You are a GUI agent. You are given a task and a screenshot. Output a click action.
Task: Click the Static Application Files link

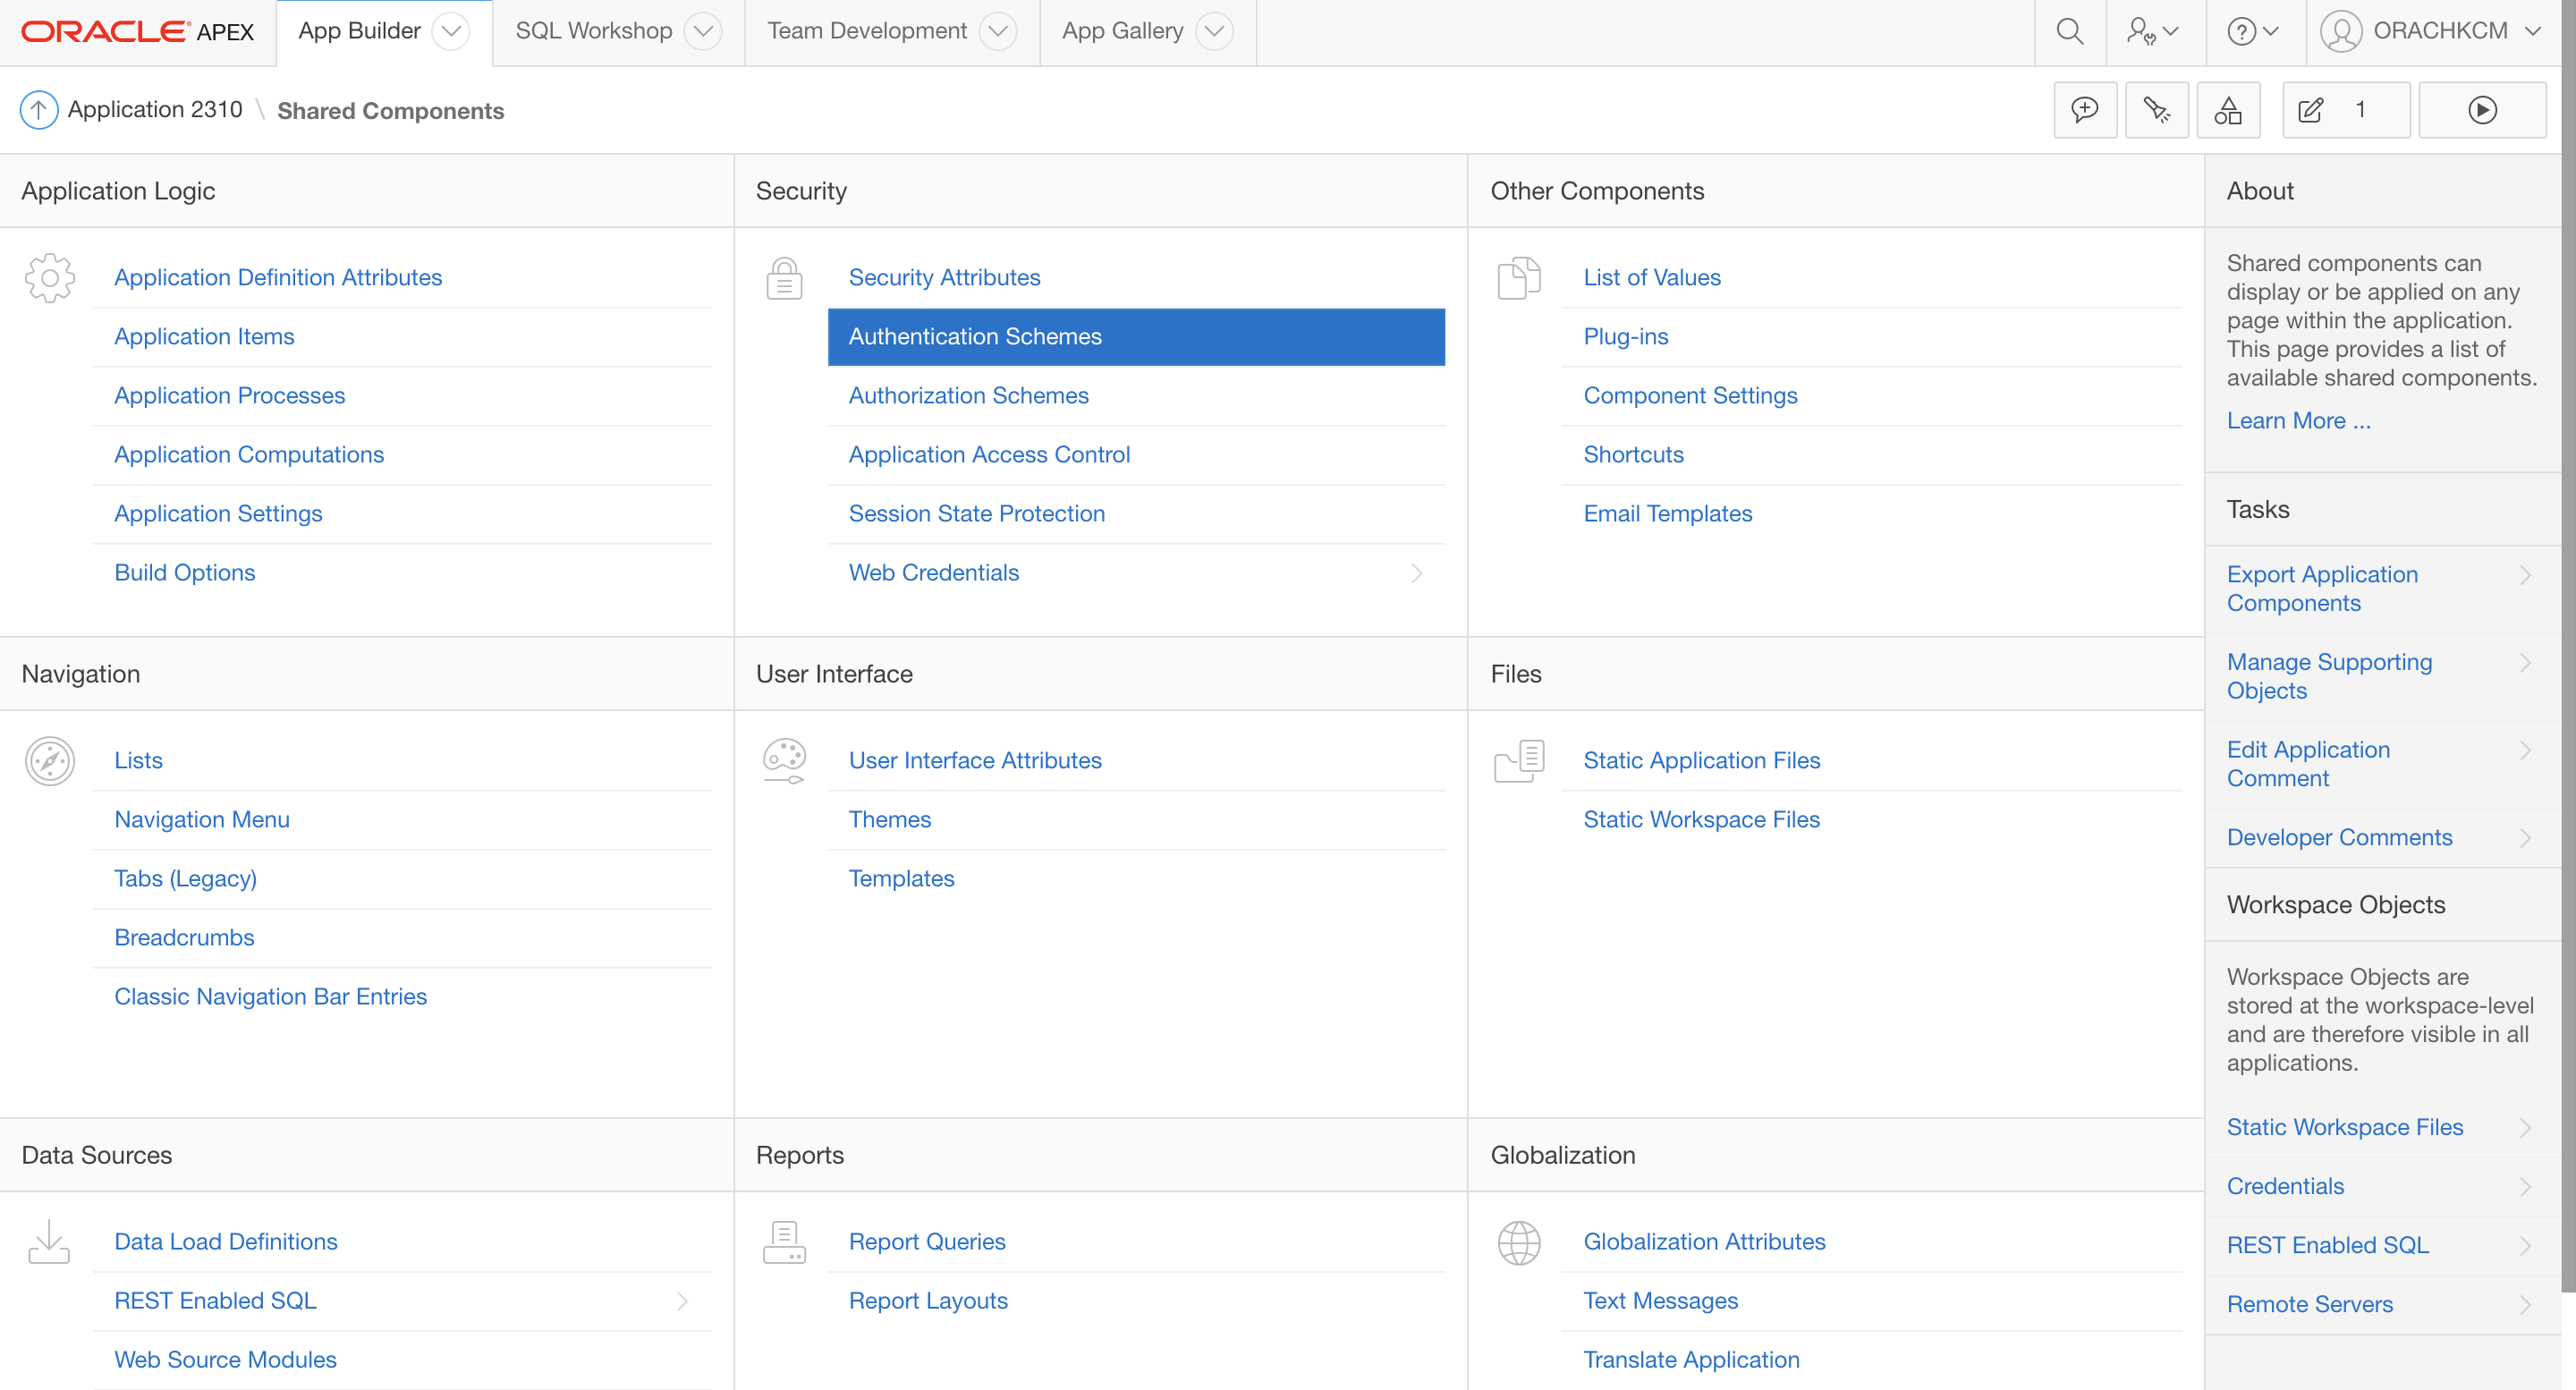(x=1701, y=761)
